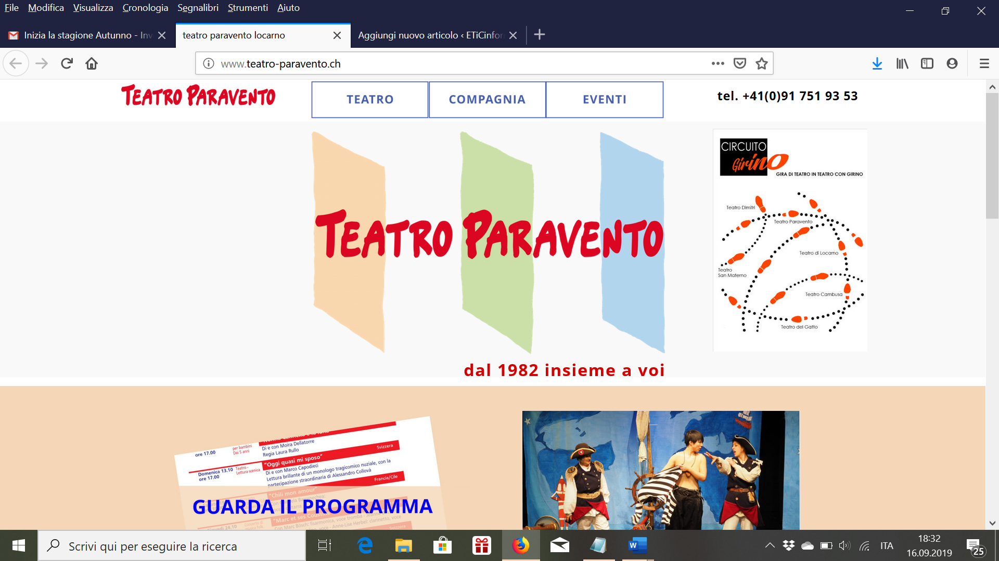The height and width of the screenshot is (561, 999).
Task: Show site information icon in address bar
Action: (209, 63)
